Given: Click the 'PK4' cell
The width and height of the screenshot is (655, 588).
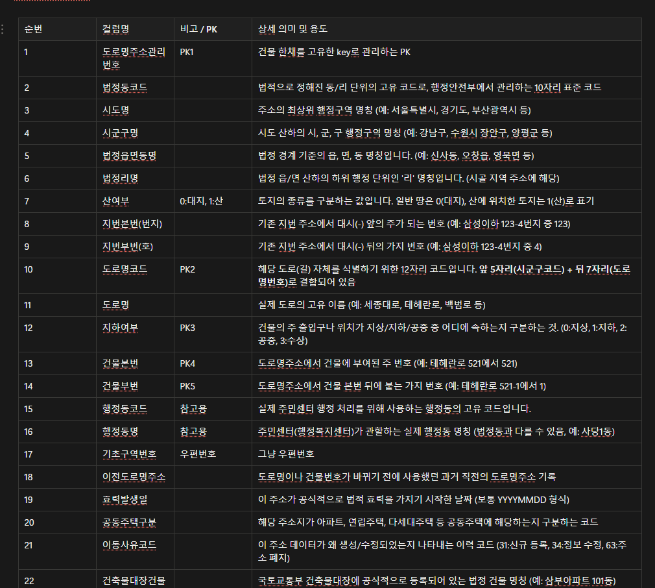Looking at the screenshot, I should click(x=213, y=363).
